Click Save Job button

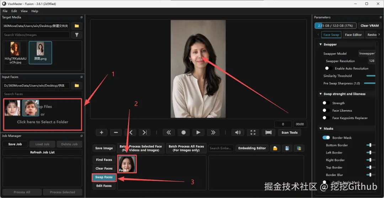[15, 144]
